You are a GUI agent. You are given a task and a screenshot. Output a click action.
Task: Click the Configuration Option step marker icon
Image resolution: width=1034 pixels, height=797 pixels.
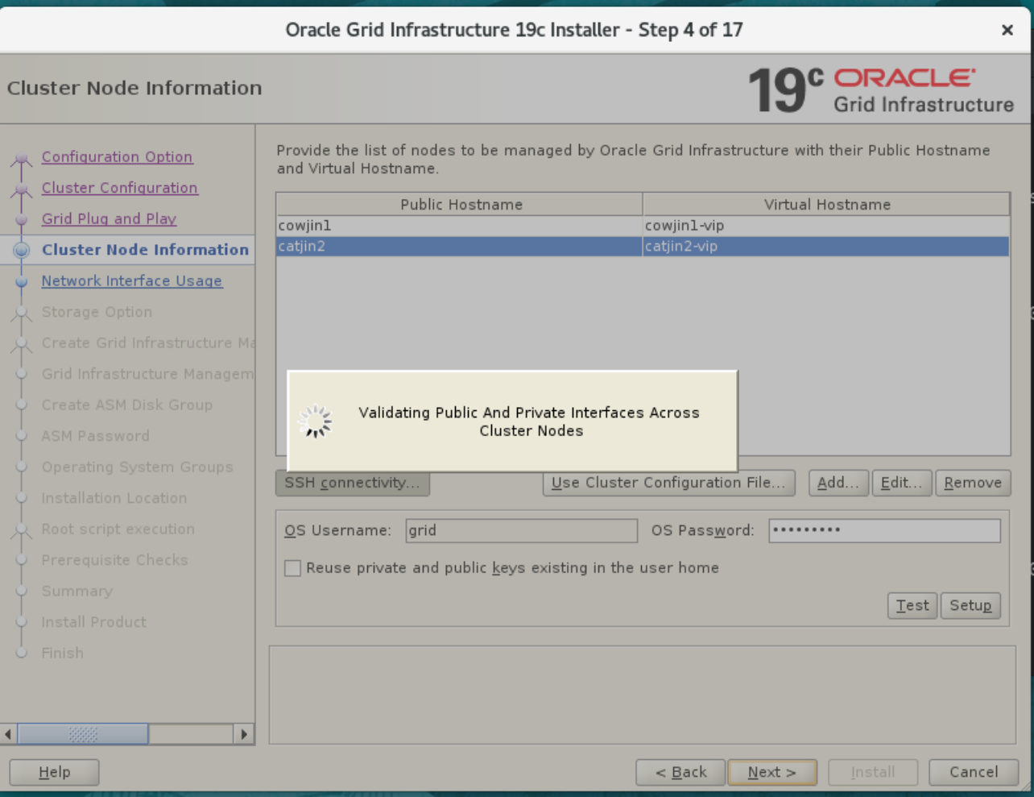point(22,158)
